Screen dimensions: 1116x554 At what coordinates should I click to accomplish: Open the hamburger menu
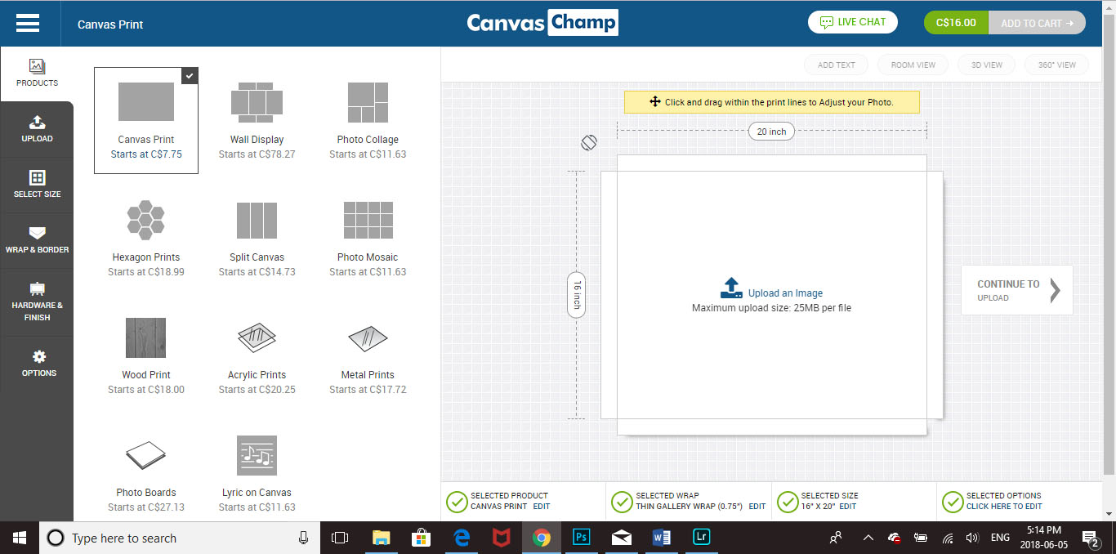click(28, 23)
